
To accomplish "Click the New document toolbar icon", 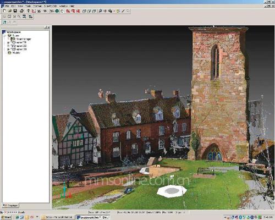I will click(4, 11).
